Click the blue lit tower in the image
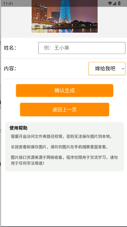 [x=65, y=12]
